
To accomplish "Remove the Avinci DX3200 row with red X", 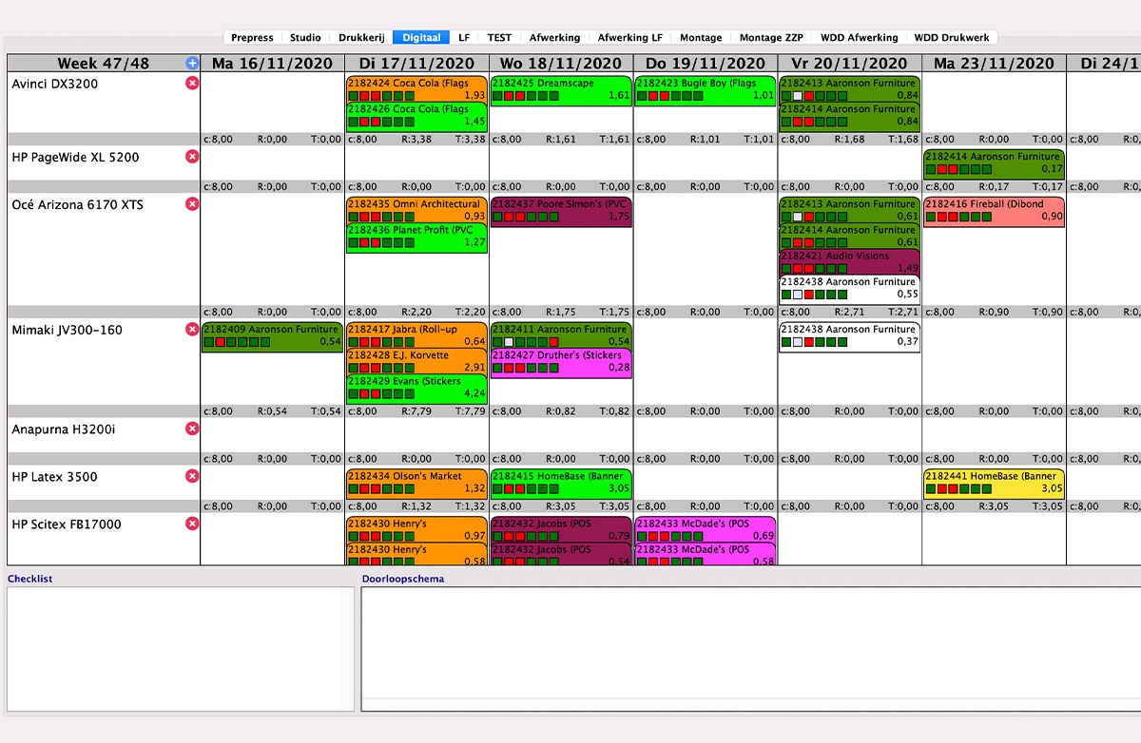I will pyautogui.click(x=192, y=84).
